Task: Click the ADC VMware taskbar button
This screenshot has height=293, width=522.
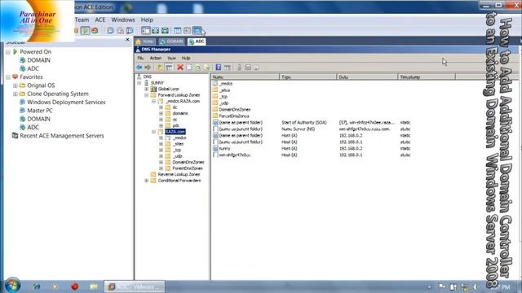Action: [x=135, y=286]
